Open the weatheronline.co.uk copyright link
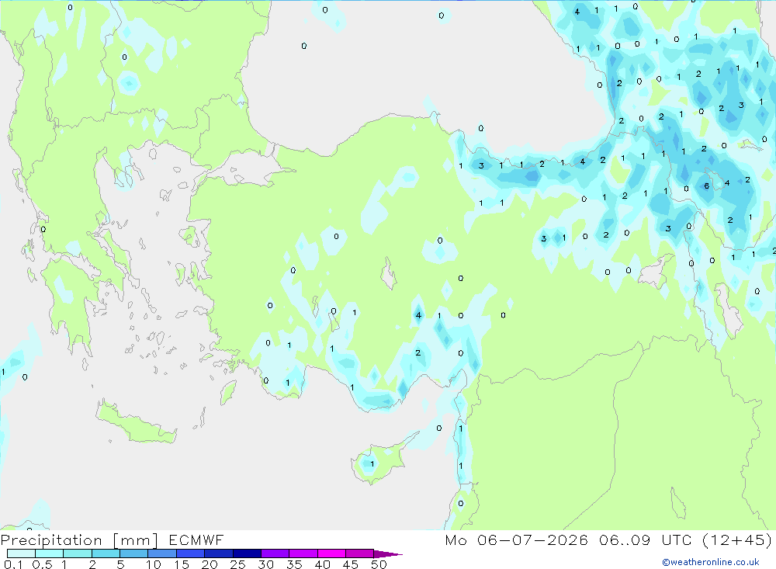Viewport: 776px width, 569px height. 710,562
